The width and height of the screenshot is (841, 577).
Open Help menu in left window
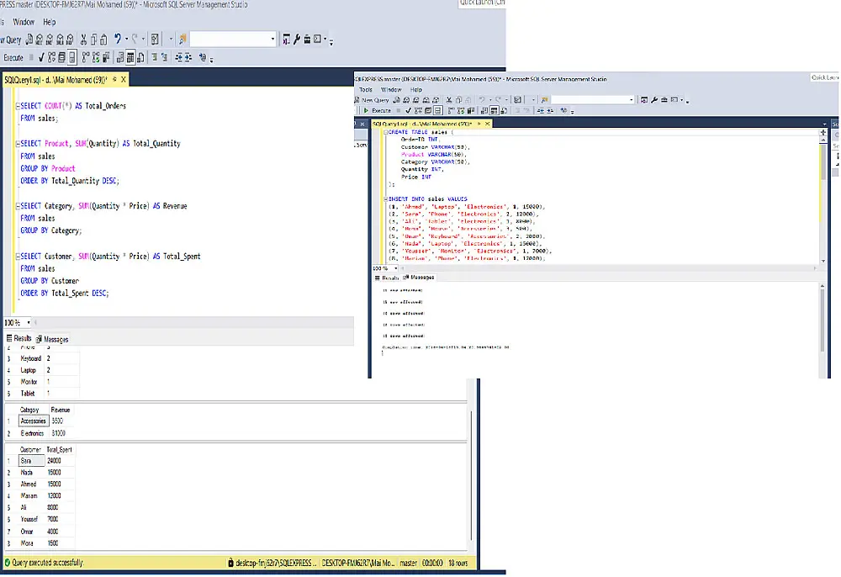50,22
